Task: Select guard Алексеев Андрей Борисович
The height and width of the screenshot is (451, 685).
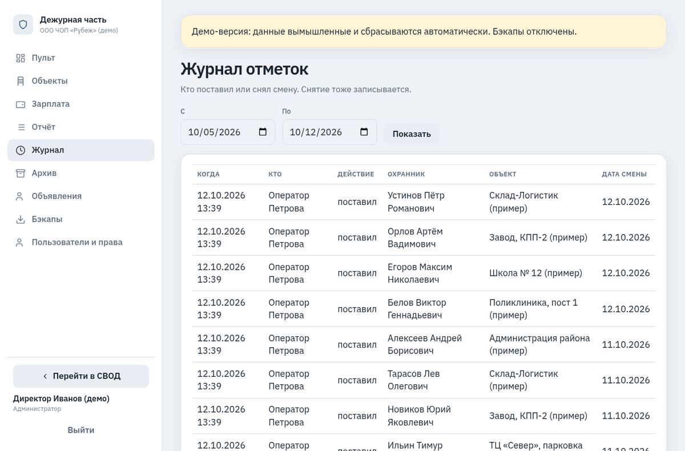Action: pyautogui.click(x=425, y=344)
